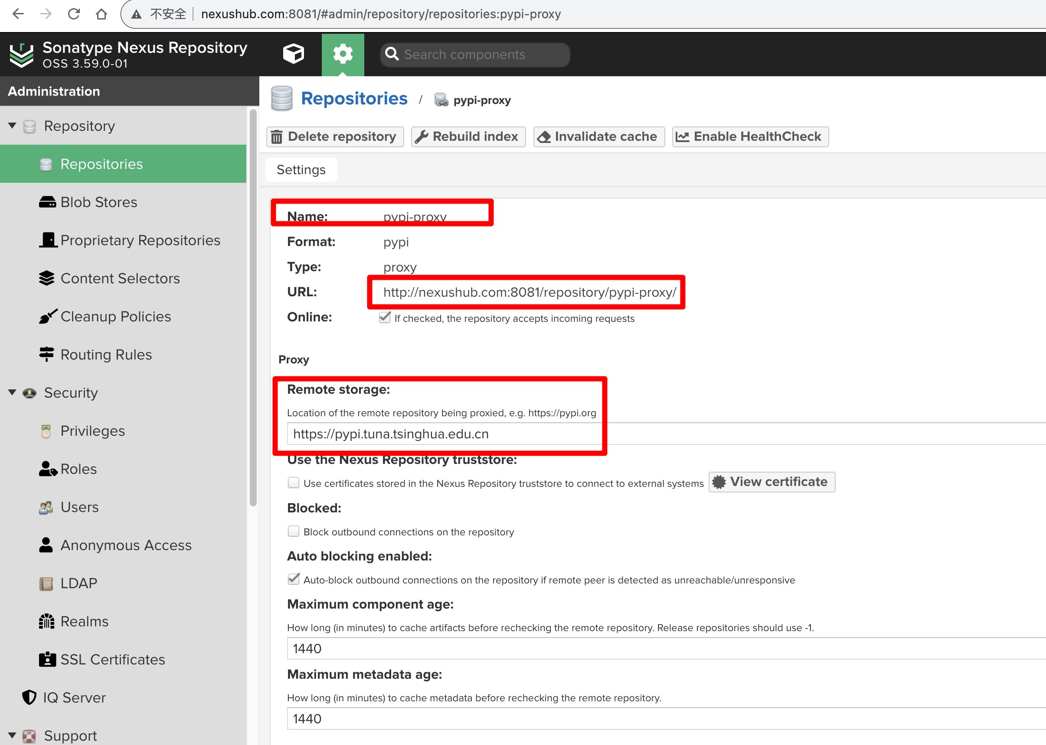Viewport: 1046px width, 745px height.
Task: Click the pypi-proxy breadcrumb icon
Action: point(441,100)
